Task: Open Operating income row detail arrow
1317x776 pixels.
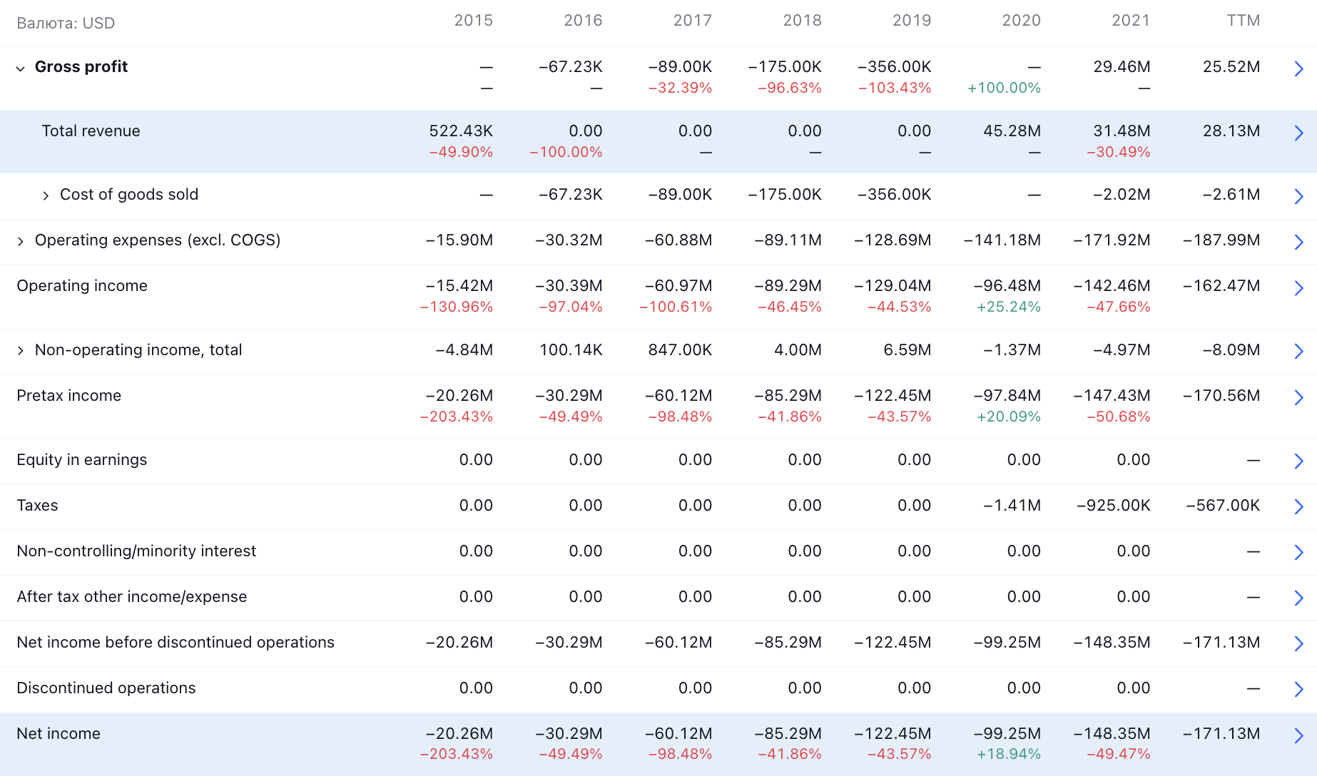Action: pyautogui.click(x=1298, y=287)
